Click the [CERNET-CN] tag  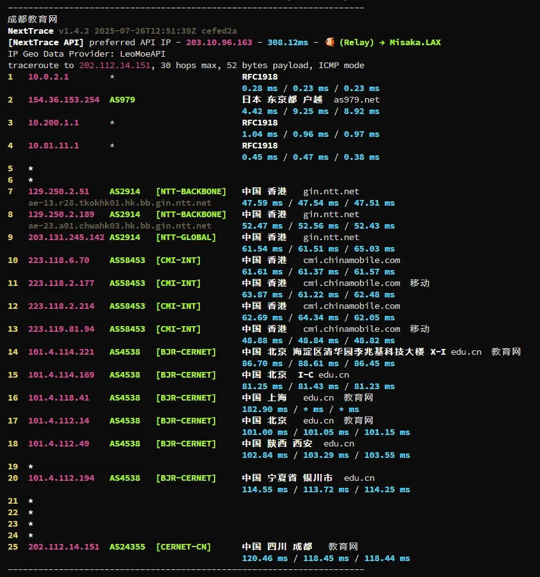click(x=183, y=547)
